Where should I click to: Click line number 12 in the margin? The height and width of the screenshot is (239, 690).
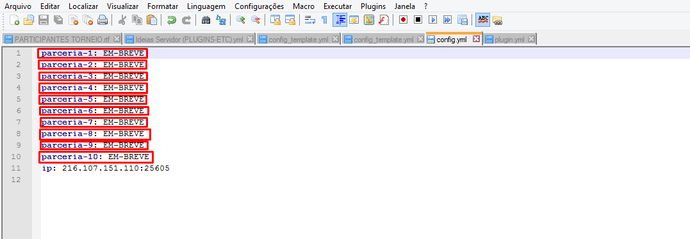point(16,180)
